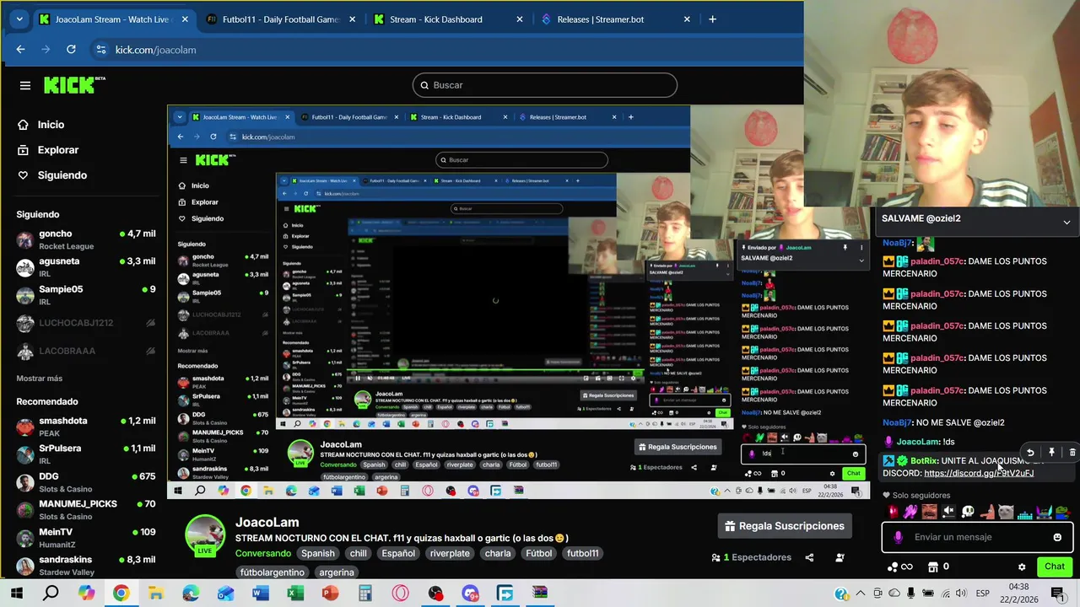Click the purple clapping hands emote

910,512
